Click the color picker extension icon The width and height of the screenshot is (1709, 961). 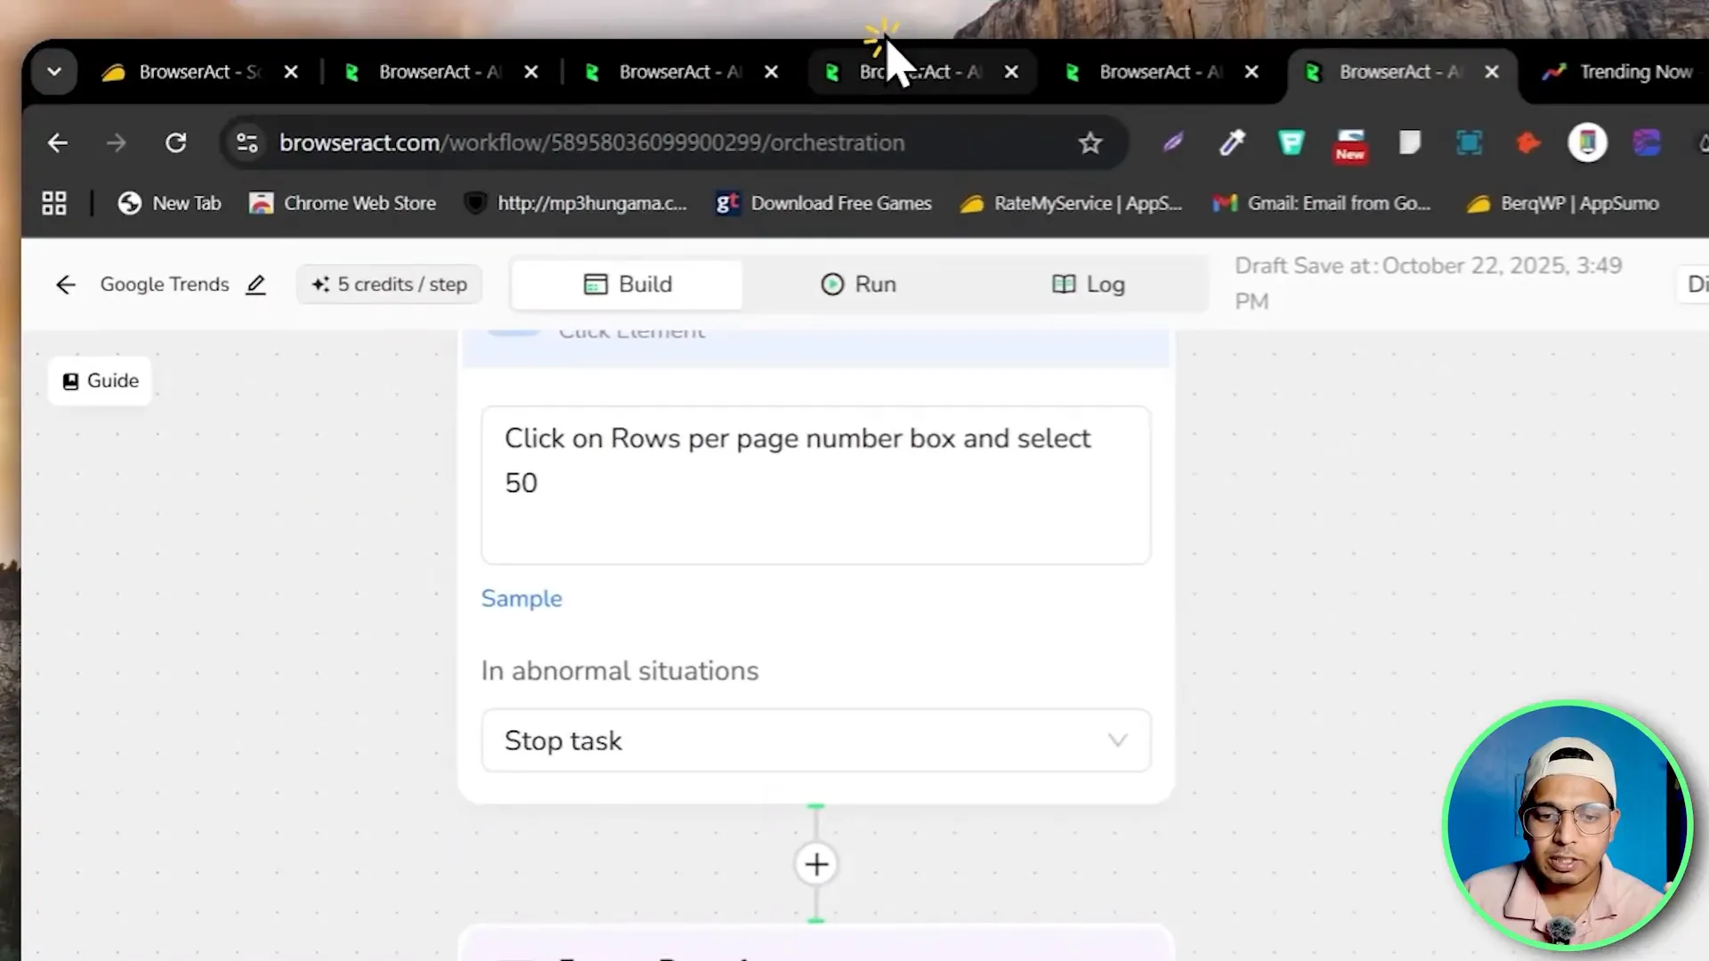coord(1232,142)
